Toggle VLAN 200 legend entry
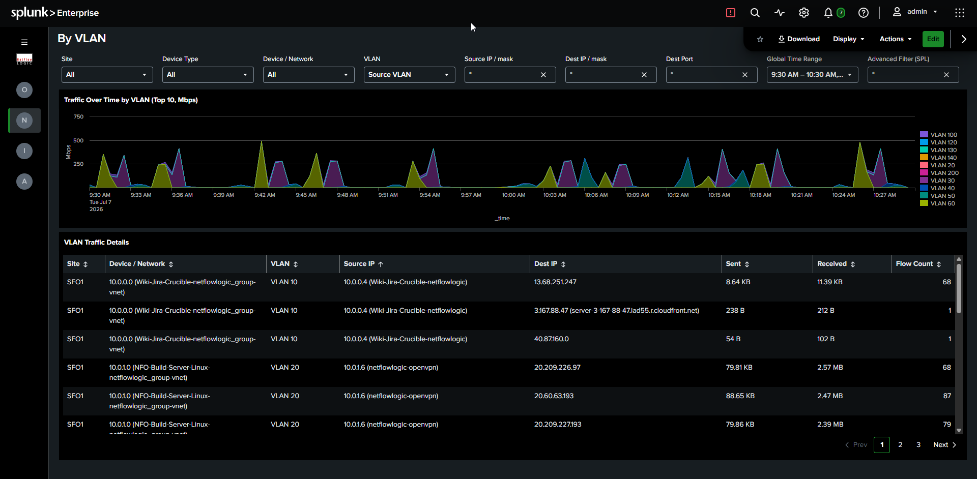Screen dimensions: 977x479 (x=939, y=173)
